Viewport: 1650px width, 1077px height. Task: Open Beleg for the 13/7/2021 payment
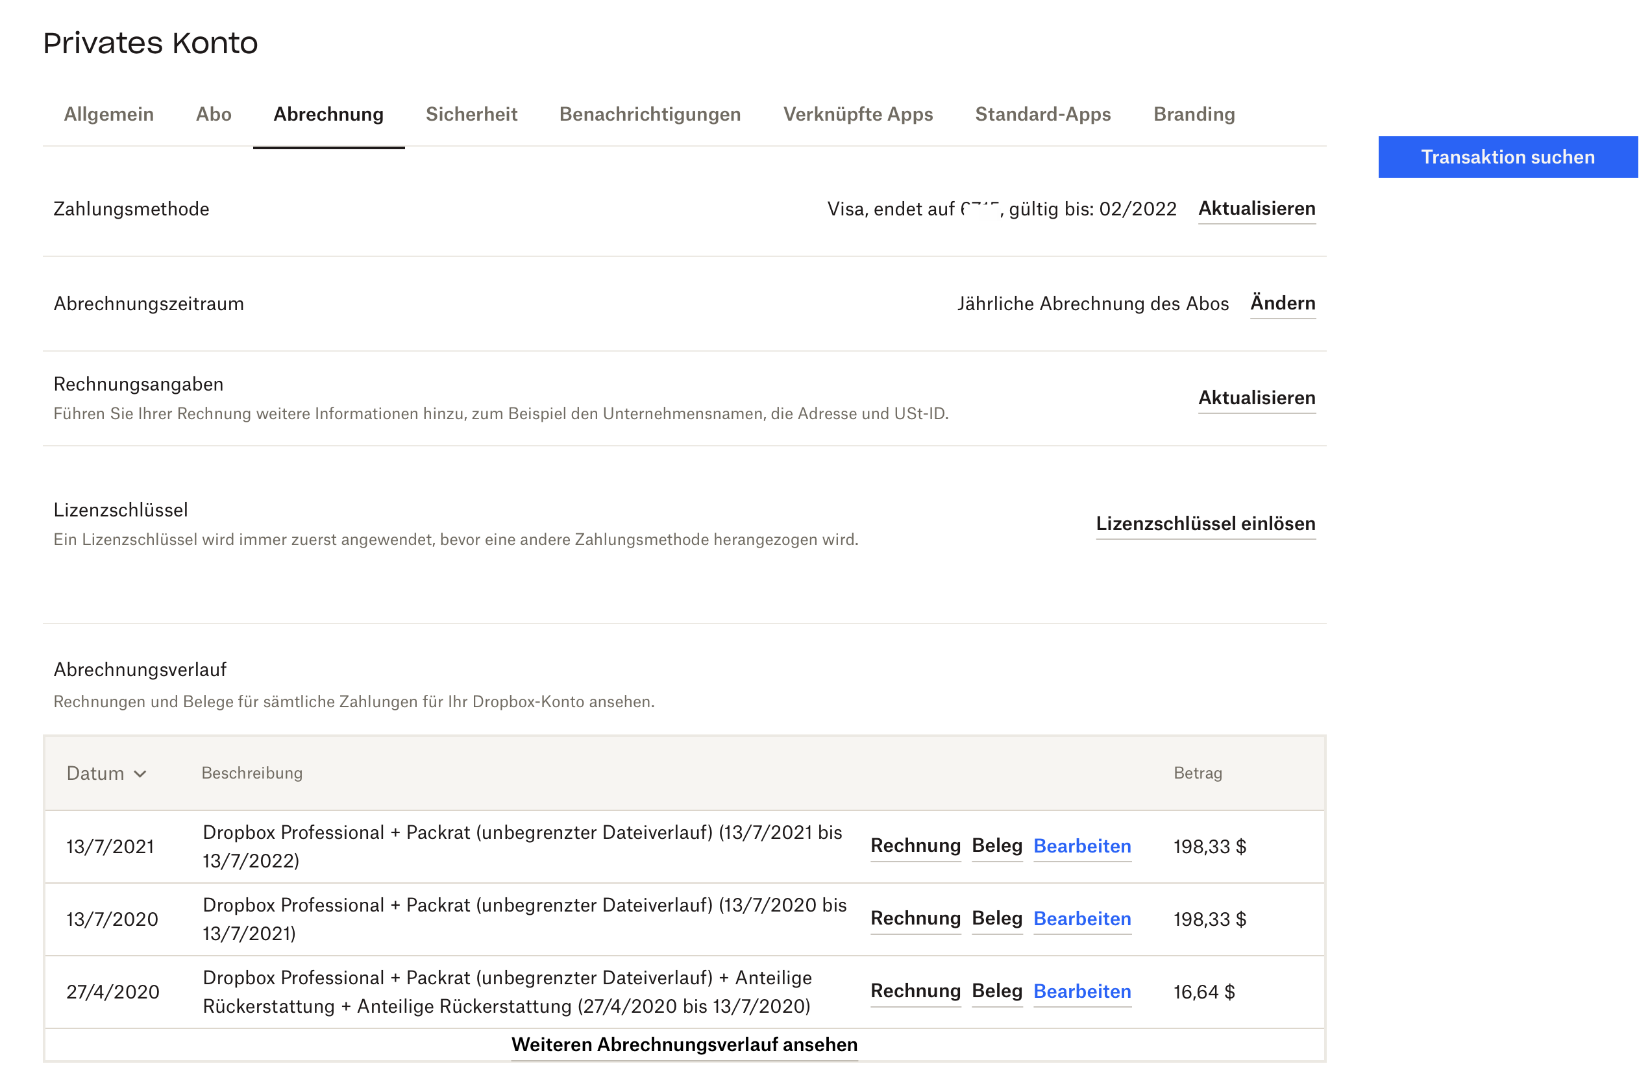pos(997,846)
